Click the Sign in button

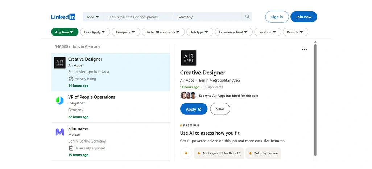point(277,17)
